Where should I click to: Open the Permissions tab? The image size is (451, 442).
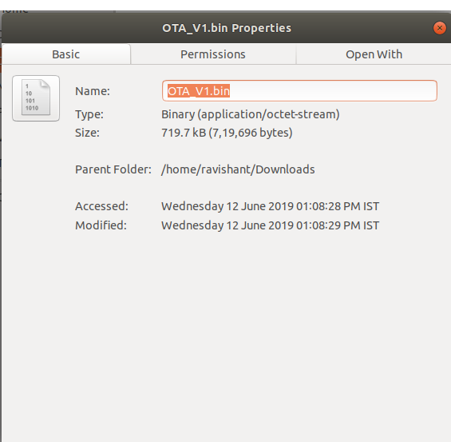213,54
